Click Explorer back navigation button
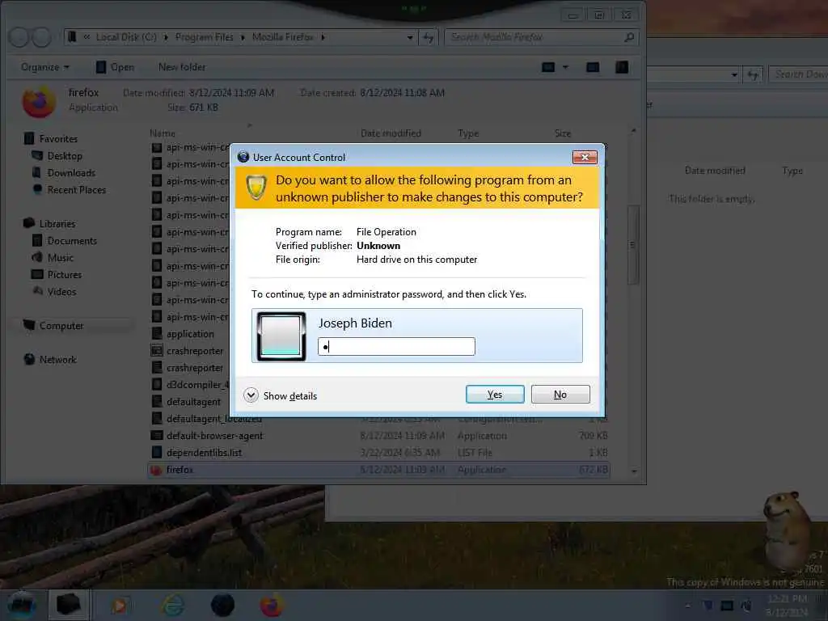 click(19, 37)
